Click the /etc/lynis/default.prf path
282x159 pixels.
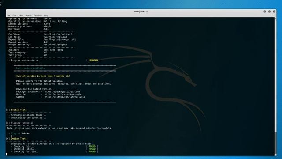[x=58, y=34]
